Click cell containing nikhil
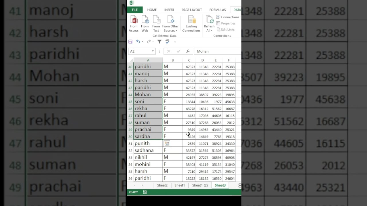367x206 pixels. coord(148,157)
